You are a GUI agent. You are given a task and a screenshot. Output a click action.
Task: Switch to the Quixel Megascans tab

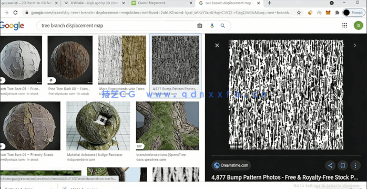pos(162,3)
